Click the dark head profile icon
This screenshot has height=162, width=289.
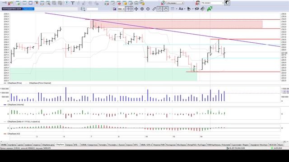pos(227,3)
